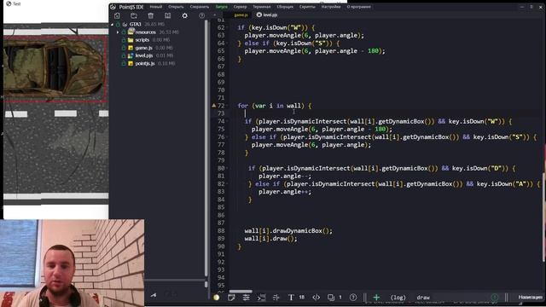Viewport: 546px width, 307px height.
Task: Click the T font size icon
Action: 291,298
